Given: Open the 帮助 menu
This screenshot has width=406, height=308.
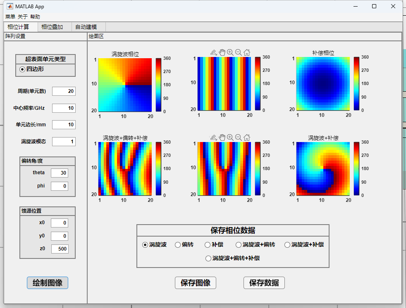Looking at the screenshot, I should point(35,17).
